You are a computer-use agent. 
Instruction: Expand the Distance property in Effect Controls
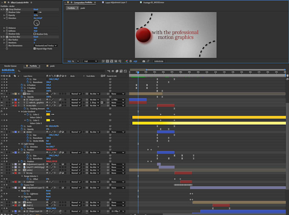point(4,28)
